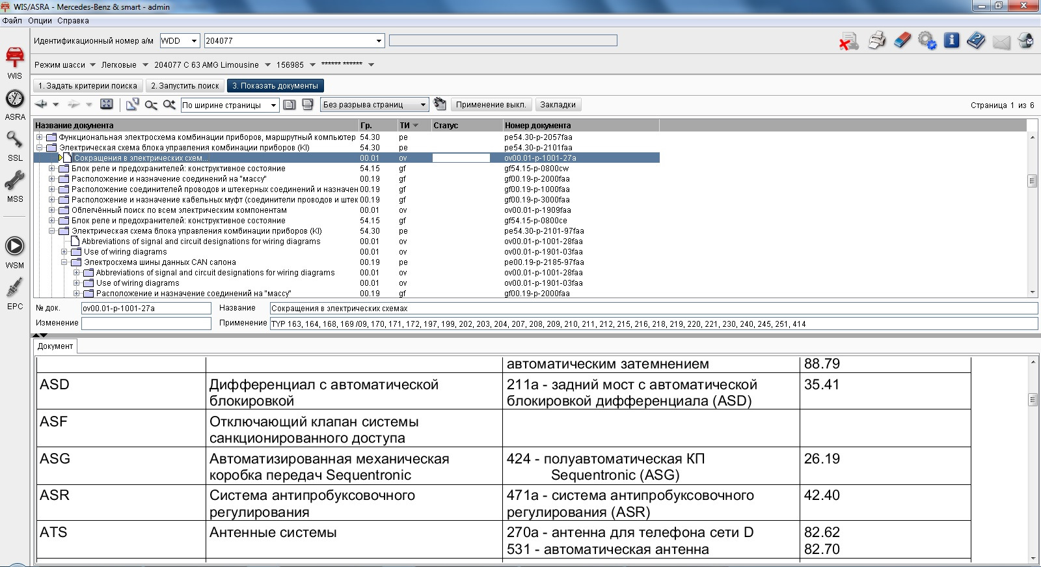
Task: Sort by Гр. column header
Action: (377, 126)
